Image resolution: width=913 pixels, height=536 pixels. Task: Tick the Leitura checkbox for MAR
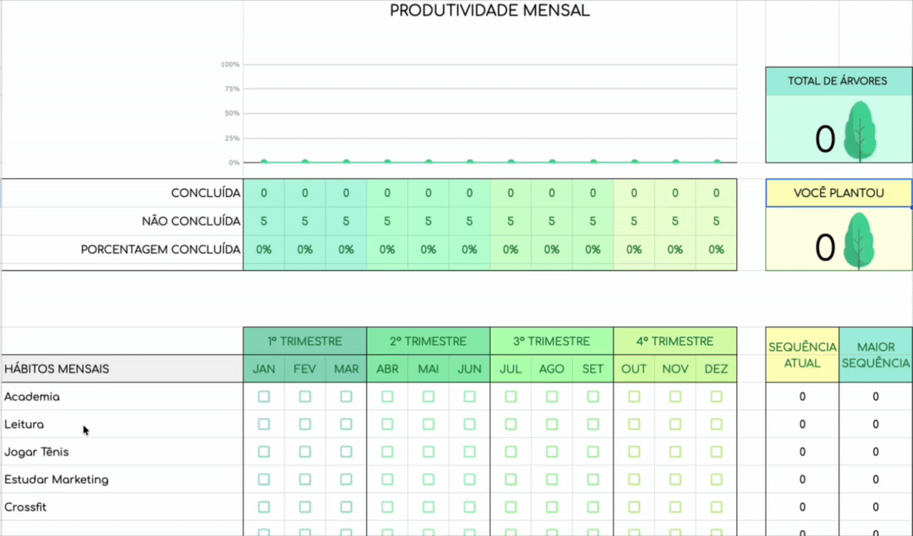pos(346,424)
